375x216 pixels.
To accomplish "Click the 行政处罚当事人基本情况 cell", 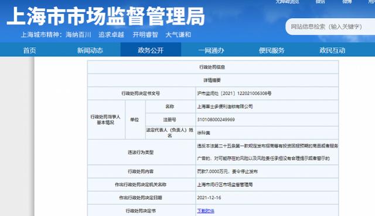I will [106, 120].
